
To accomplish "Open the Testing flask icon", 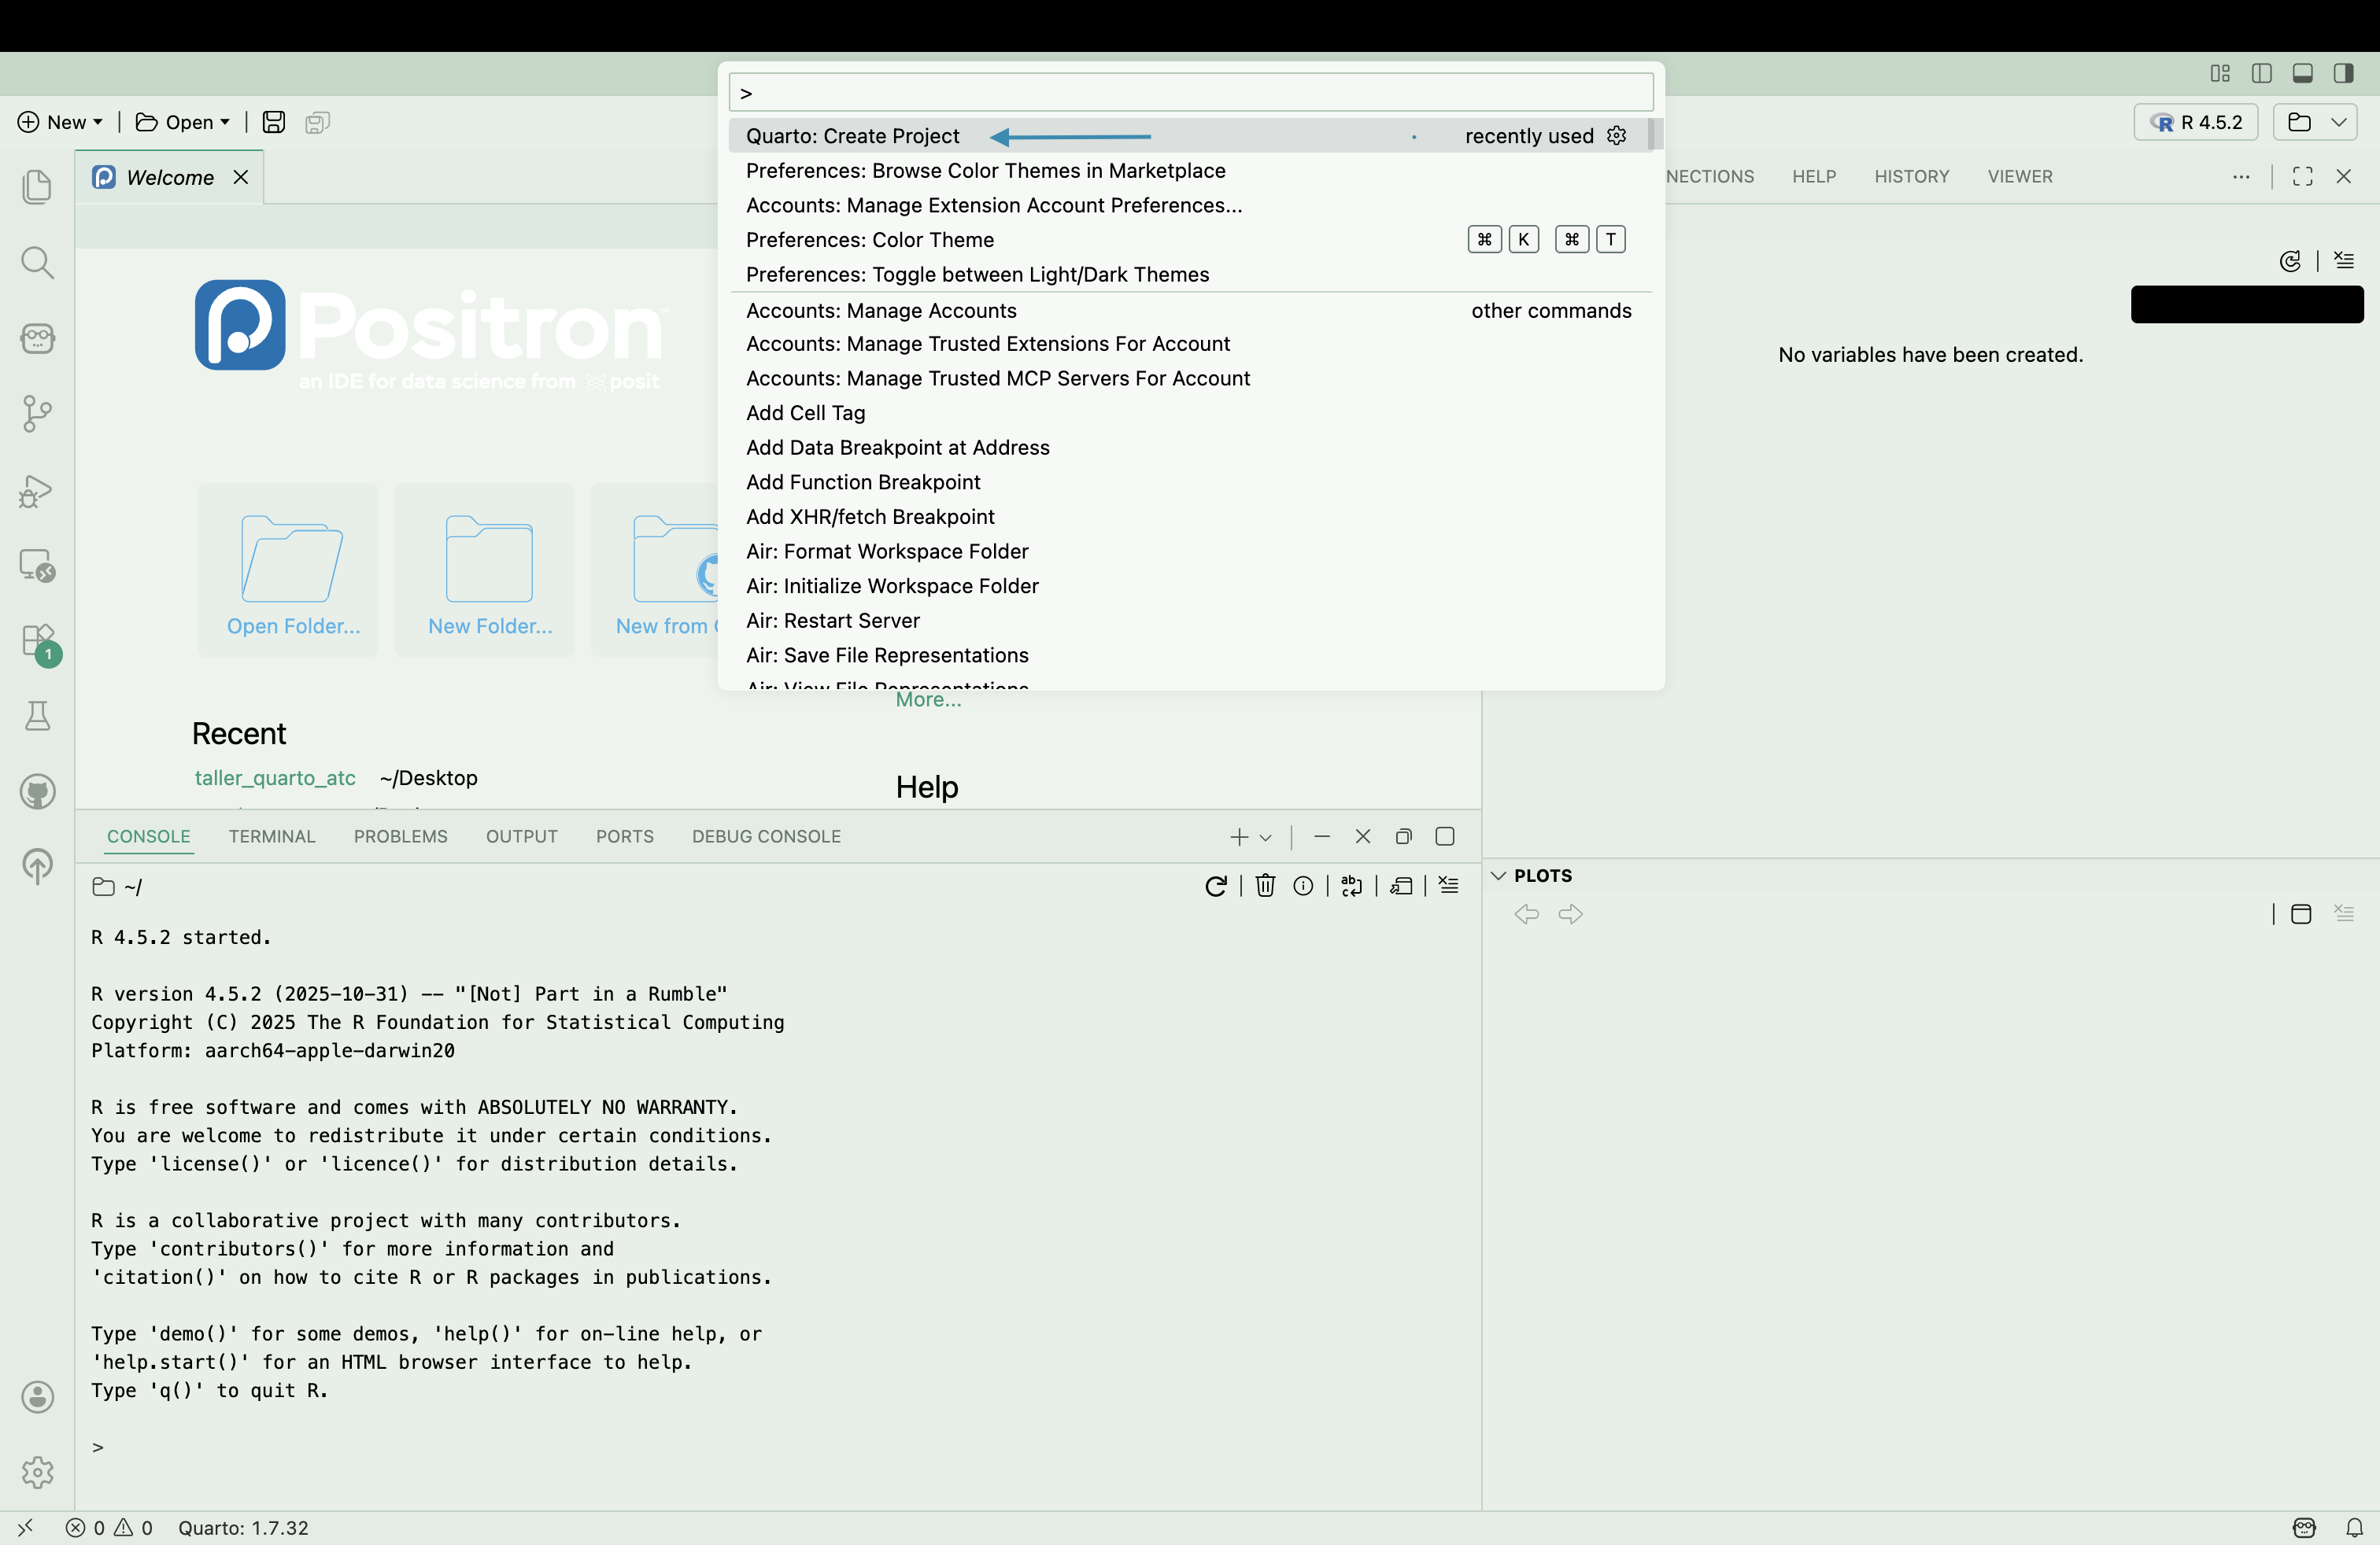I will coord(37,716).
